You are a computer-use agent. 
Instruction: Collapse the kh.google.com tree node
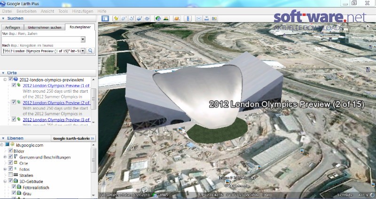pyautogui.click(x=2, y=145)
